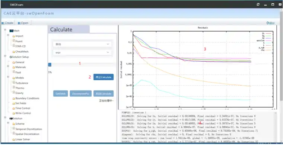
Task: Select the Spatial Discretization tree item
Action: (27, 134)
